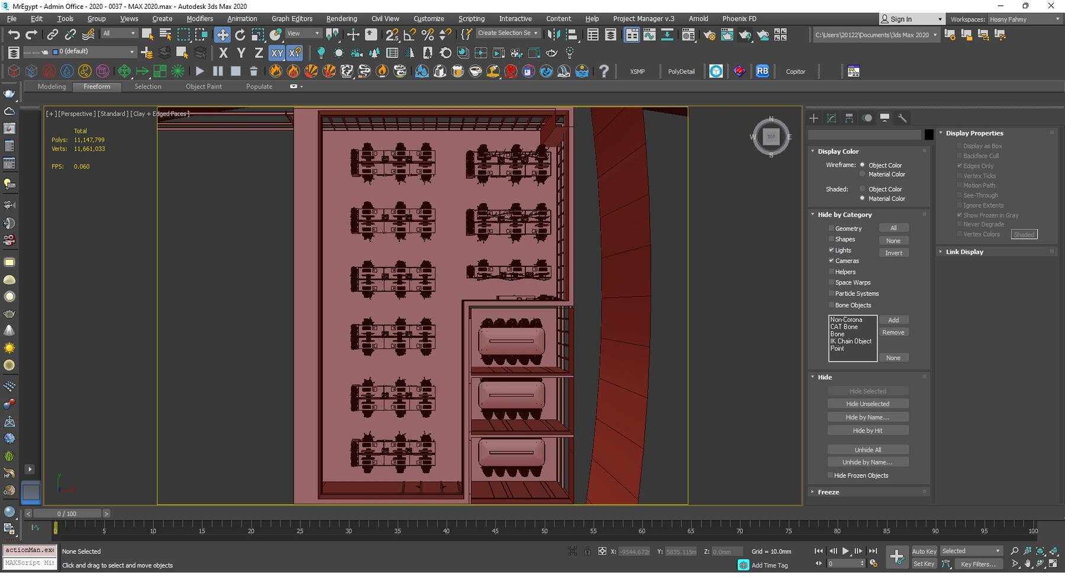Screen dimensions: 1065x577
Task: Open the Workspaces dropdown
Action: click(x=1024, y=20)
